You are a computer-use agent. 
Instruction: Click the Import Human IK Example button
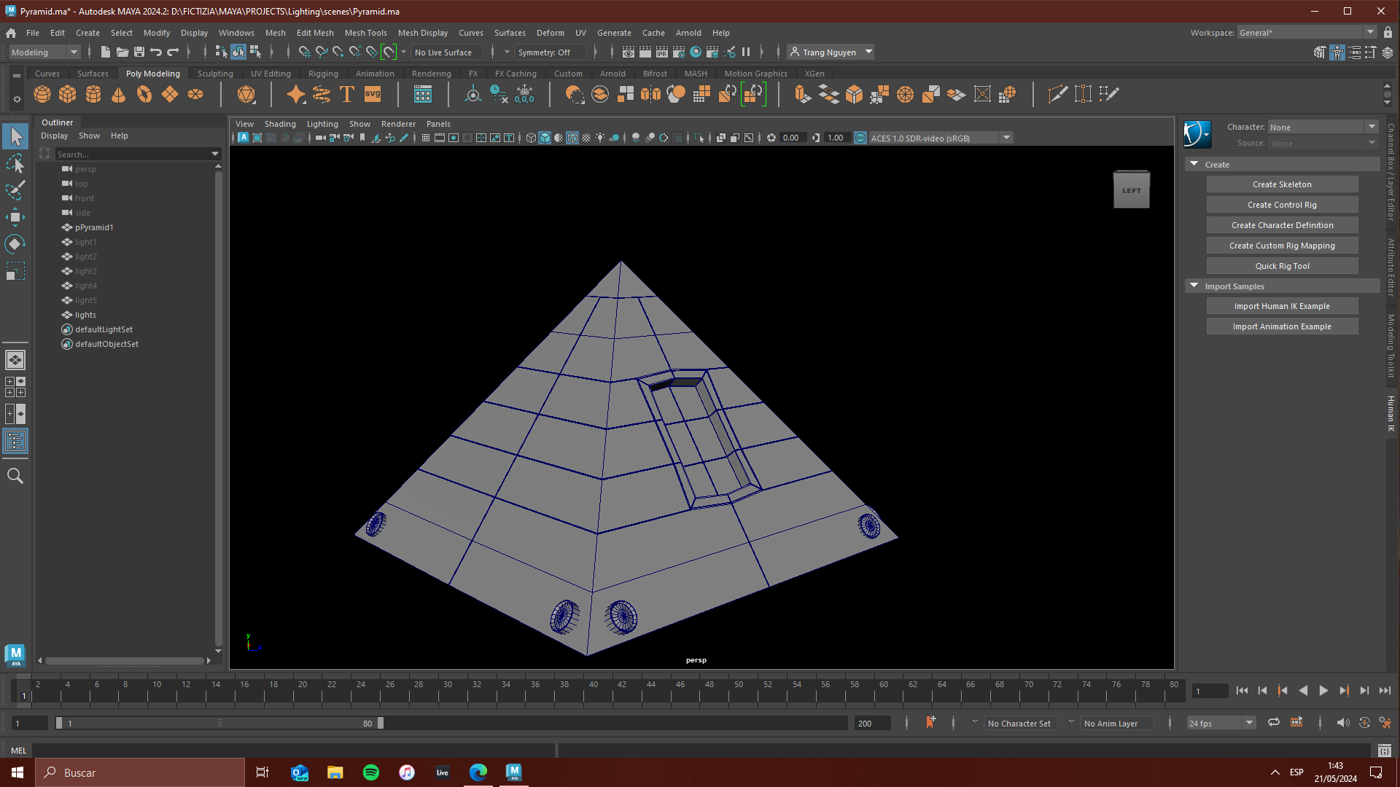(x=1282, y=306)
